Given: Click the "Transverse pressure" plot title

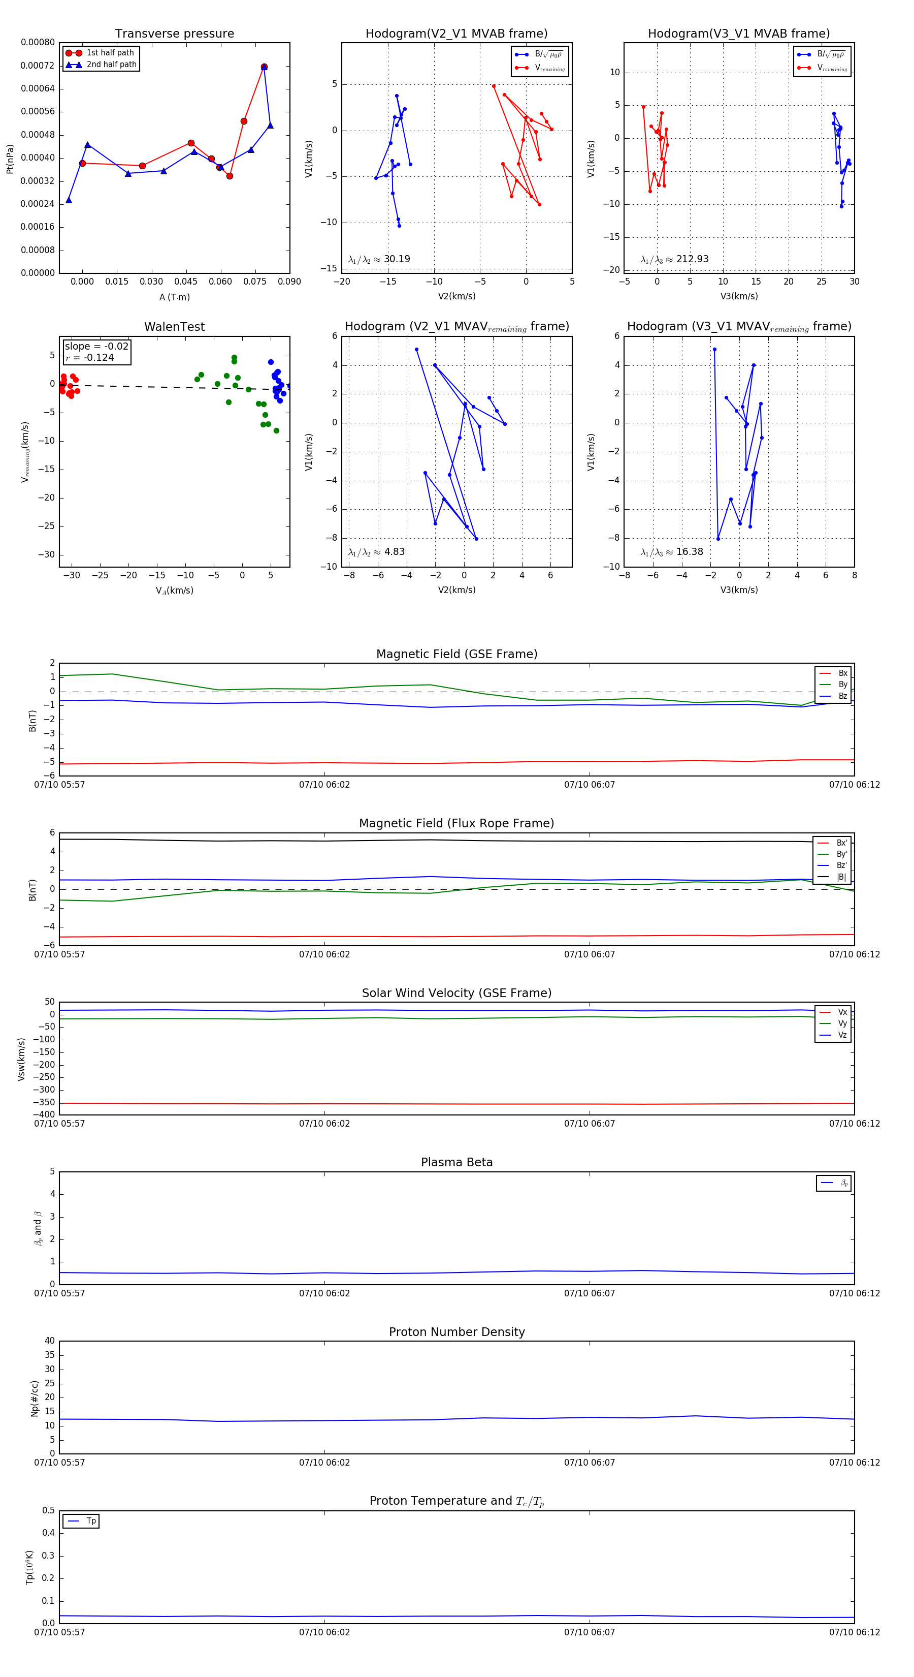Looking at the screenshot, I should (x=174, y=34).
